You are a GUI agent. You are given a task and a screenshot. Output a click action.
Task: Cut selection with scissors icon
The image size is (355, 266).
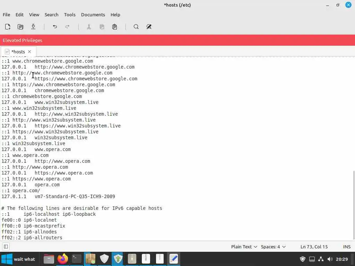click(89, 27)
